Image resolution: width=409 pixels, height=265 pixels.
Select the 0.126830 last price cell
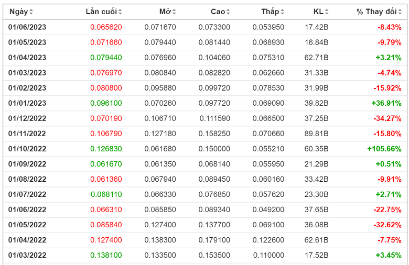[x=106, y=149]
